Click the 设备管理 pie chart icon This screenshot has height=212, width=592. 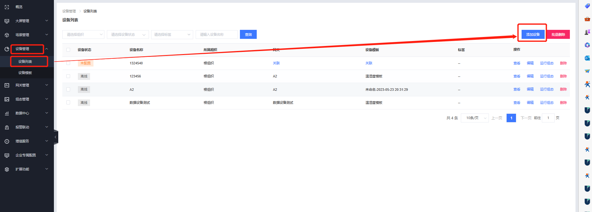pos(7,49)
